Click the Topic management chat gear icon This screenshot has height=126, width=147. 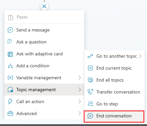coord(10,90)
